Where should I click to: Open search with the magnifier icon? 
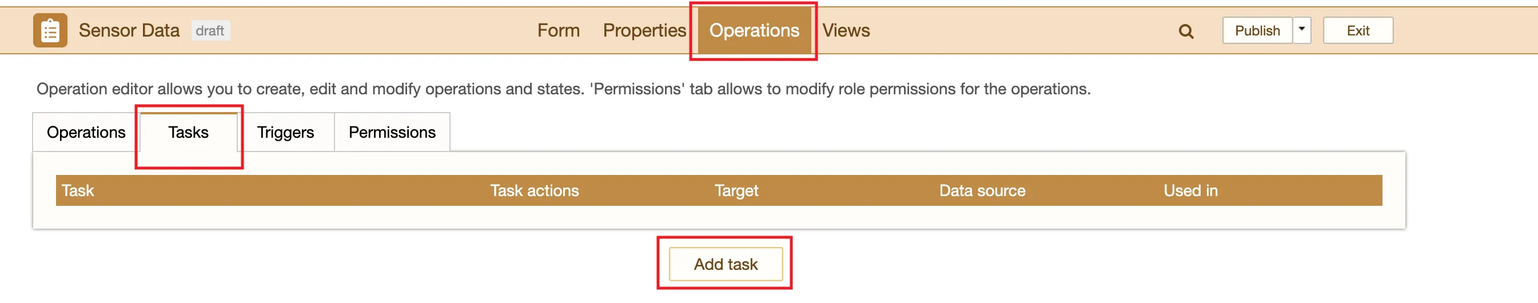pos(1186,31)
